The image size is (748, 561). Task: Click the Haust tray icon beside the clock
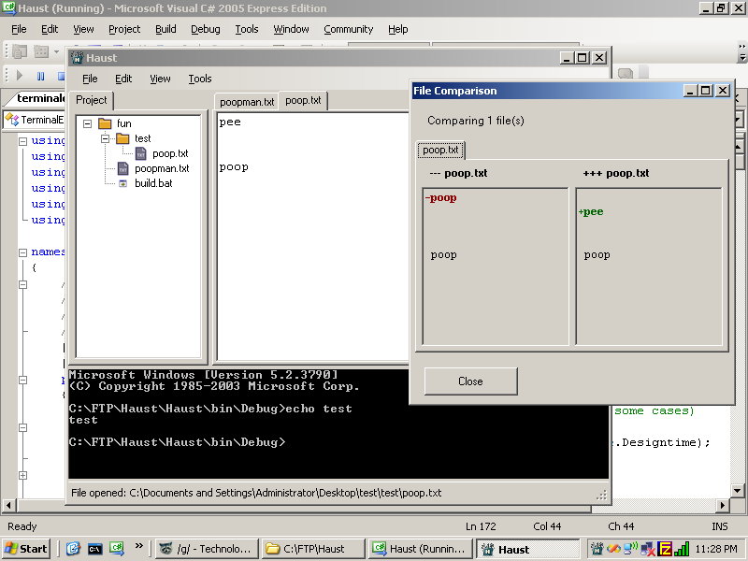[597, 549]
